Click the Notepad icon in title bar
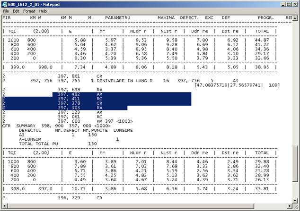The height and width of the screenshot is (211, 300). pos(5,4)
